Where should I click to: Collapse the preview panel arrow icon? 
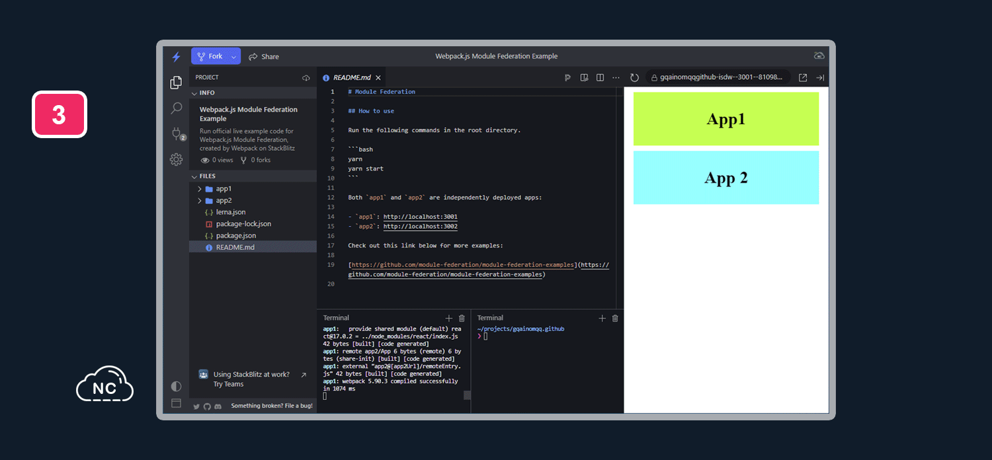[x=820, y=77]
